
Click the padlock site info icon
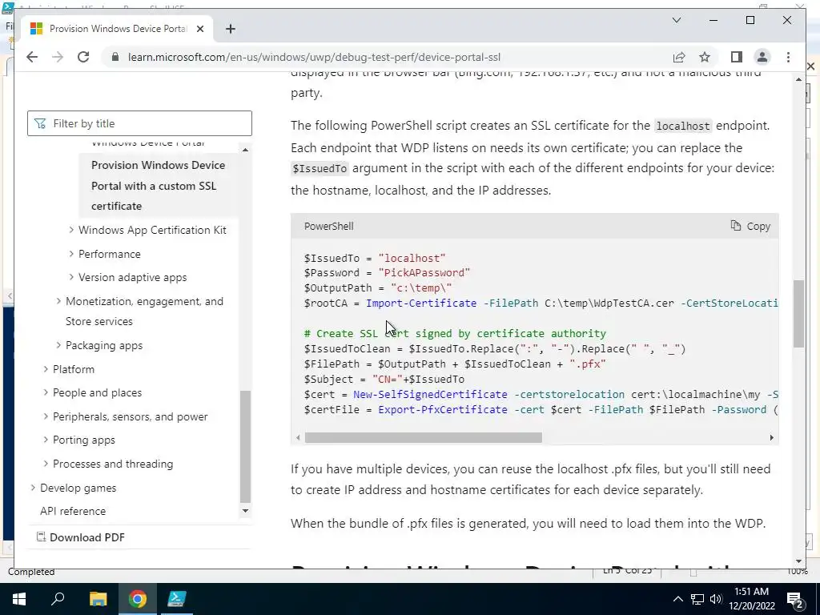click(x=115, y=57)
